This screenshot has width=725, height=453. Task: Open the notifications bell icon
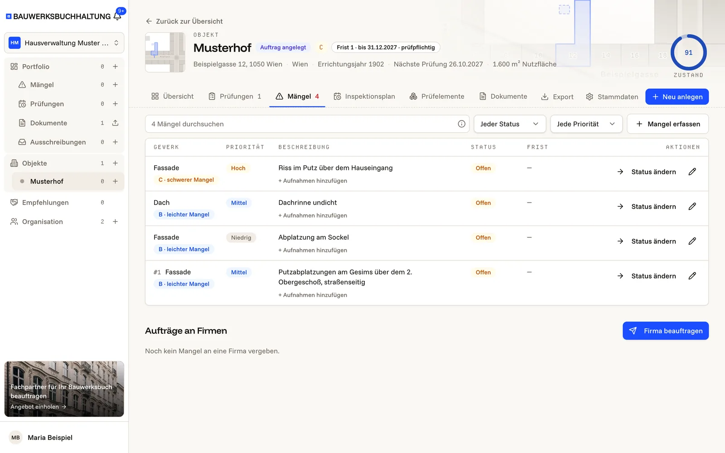(x=117, y=16)
